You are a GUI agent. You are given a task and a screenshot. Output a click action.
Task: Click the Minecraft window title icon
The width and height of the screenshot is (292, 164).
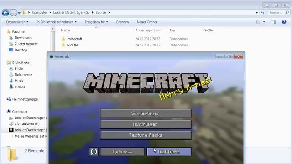point(51,56)
